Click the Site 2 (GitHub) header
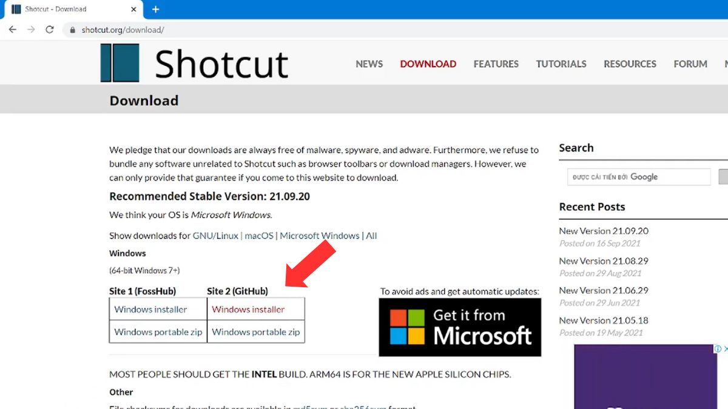 [237, 291]
